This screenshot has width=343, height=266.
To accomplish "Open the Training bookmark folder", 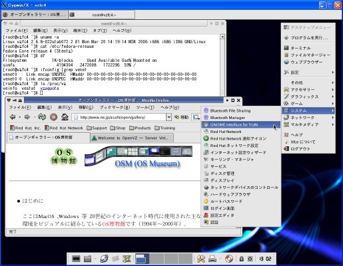I will 165,128.
